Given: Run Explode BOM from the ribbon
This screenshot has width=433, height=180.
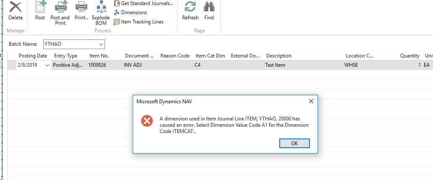Looking at the screenshot, I should click(x=101, y=7).
